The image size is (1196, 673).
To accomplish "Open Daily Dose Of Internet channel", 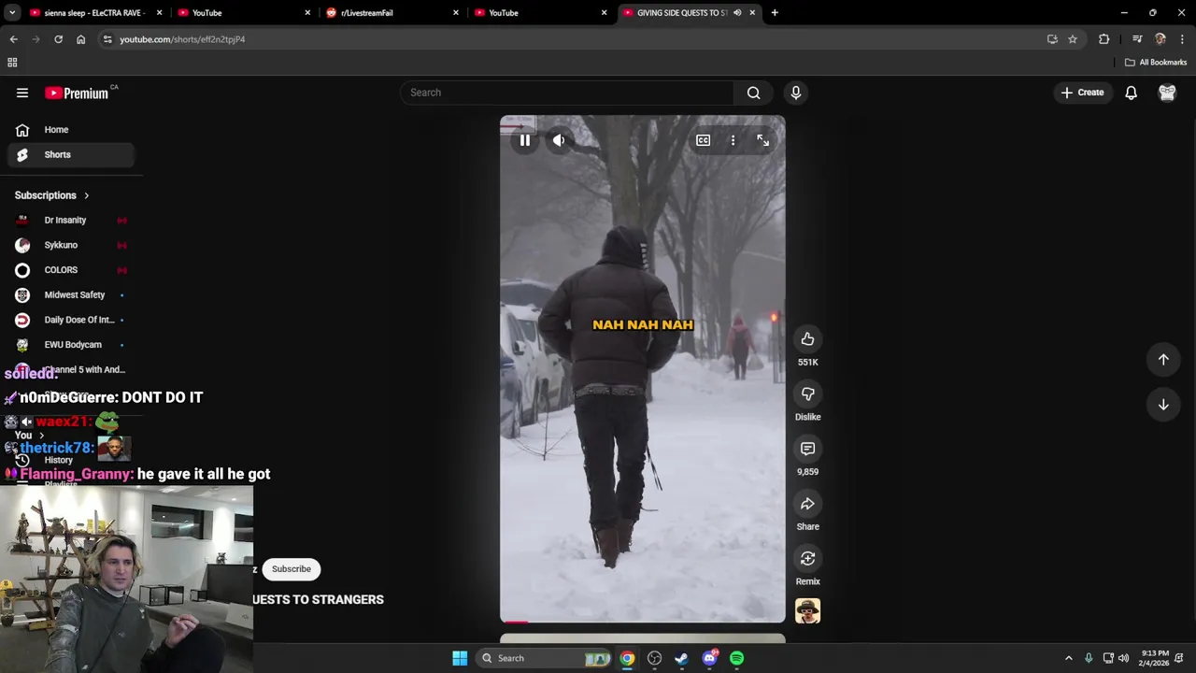I will pos(71,320).
